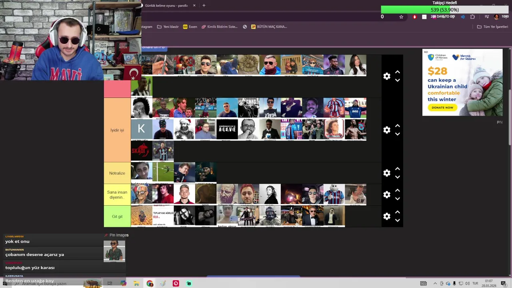Move İyidir iyi row up

(x=398, y=126)
